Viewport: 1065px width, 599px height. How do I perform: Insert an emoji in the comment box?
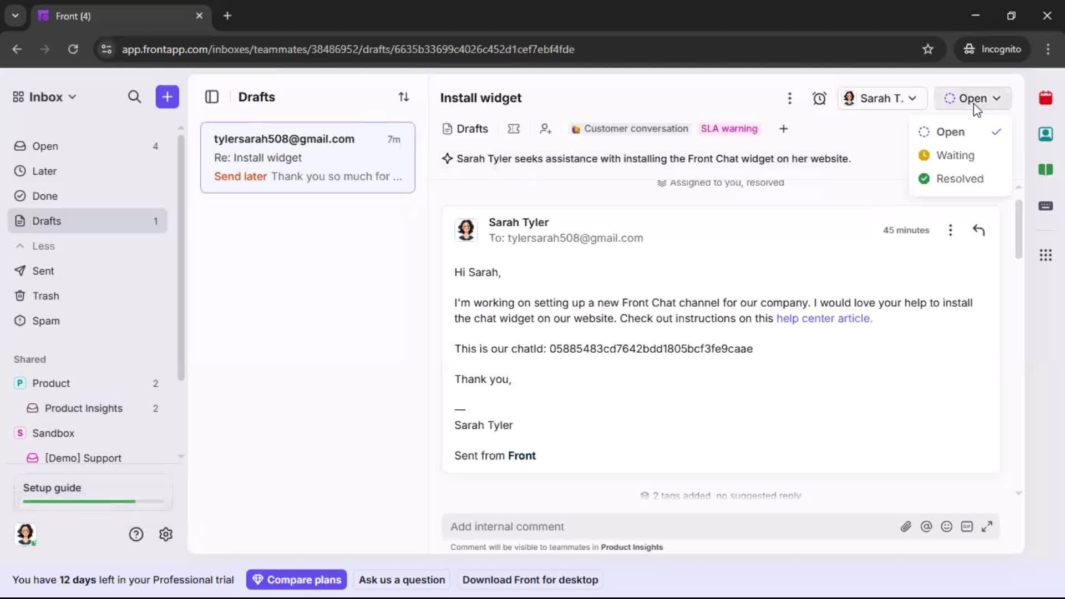947,526
